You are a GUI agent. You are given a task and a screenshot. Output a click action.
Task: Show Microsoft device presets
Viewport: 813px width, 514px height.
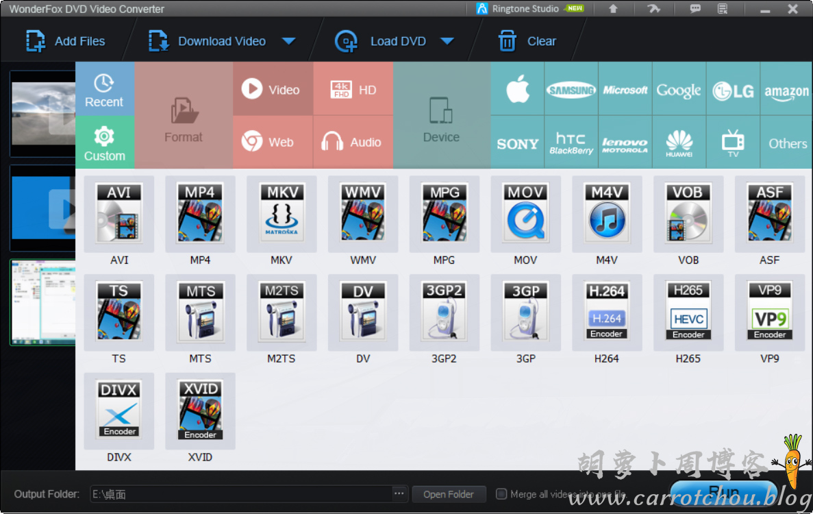(625, 88)
